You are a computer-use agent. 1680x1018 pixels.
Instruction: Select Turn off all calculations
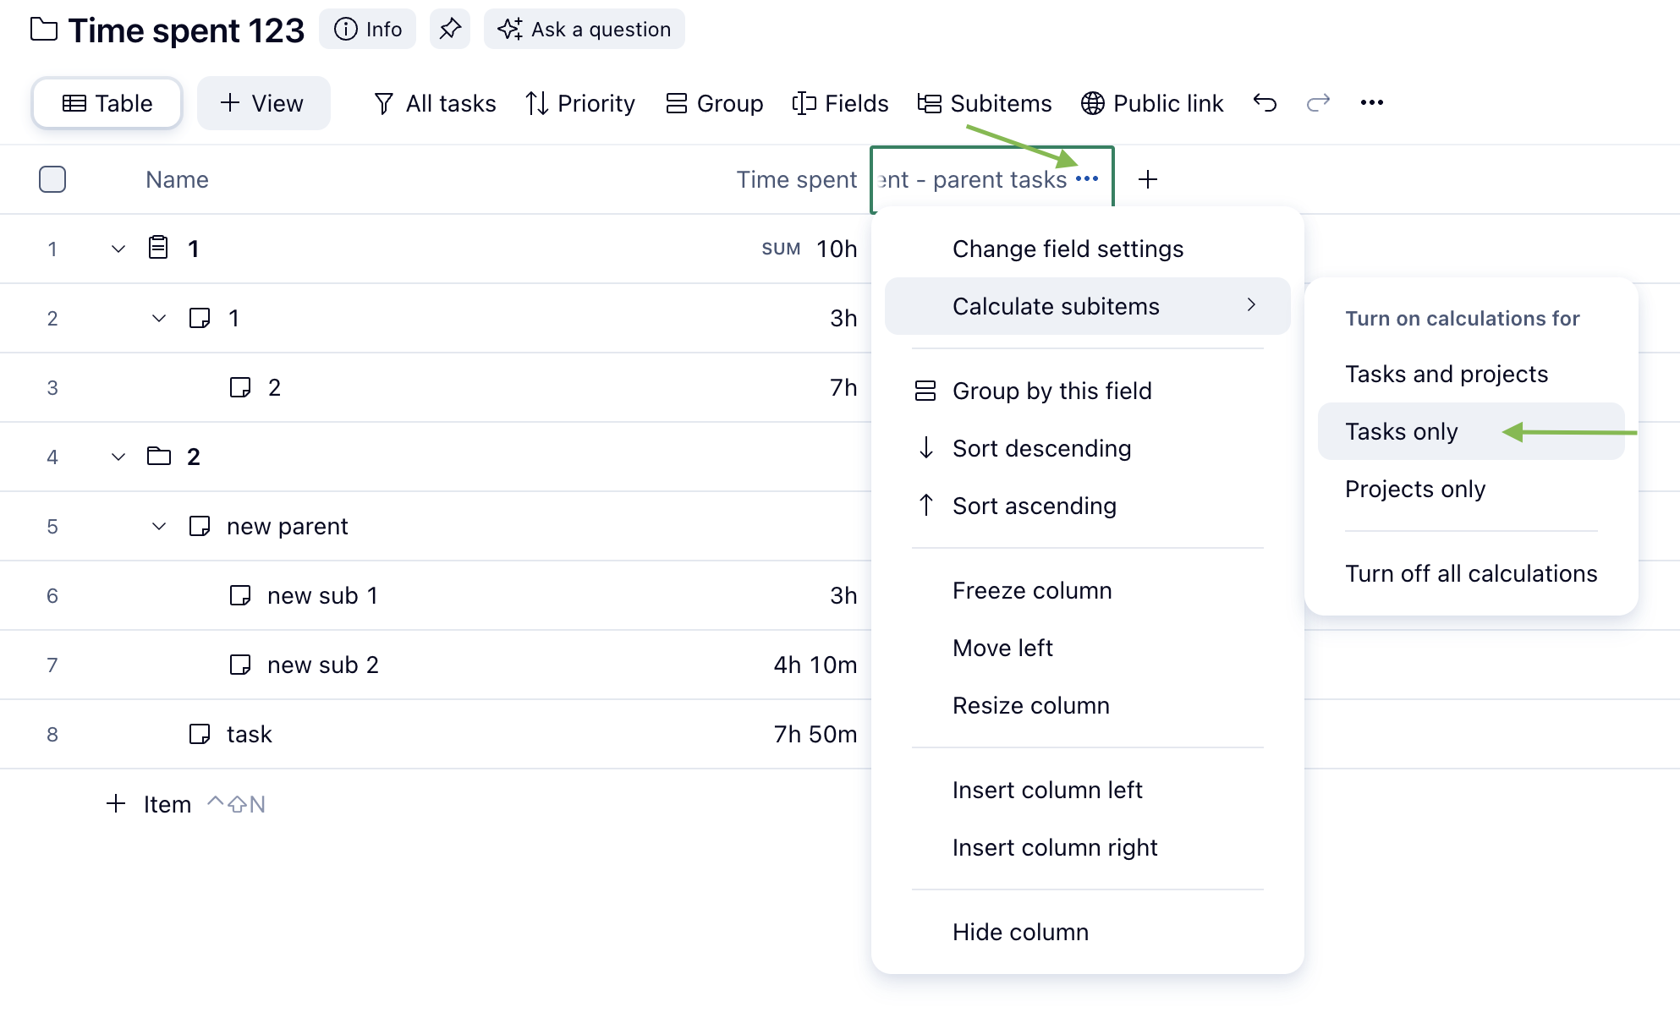pos(1470,573)
